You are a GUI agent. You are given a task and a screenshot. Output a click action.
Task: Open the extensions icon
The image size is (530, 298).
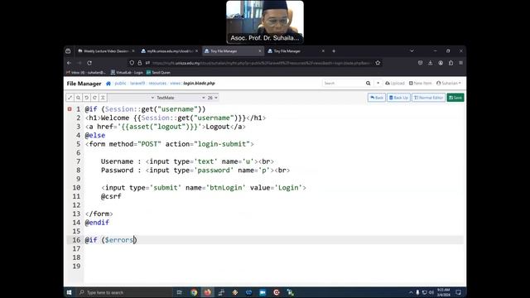click(450, 63)
